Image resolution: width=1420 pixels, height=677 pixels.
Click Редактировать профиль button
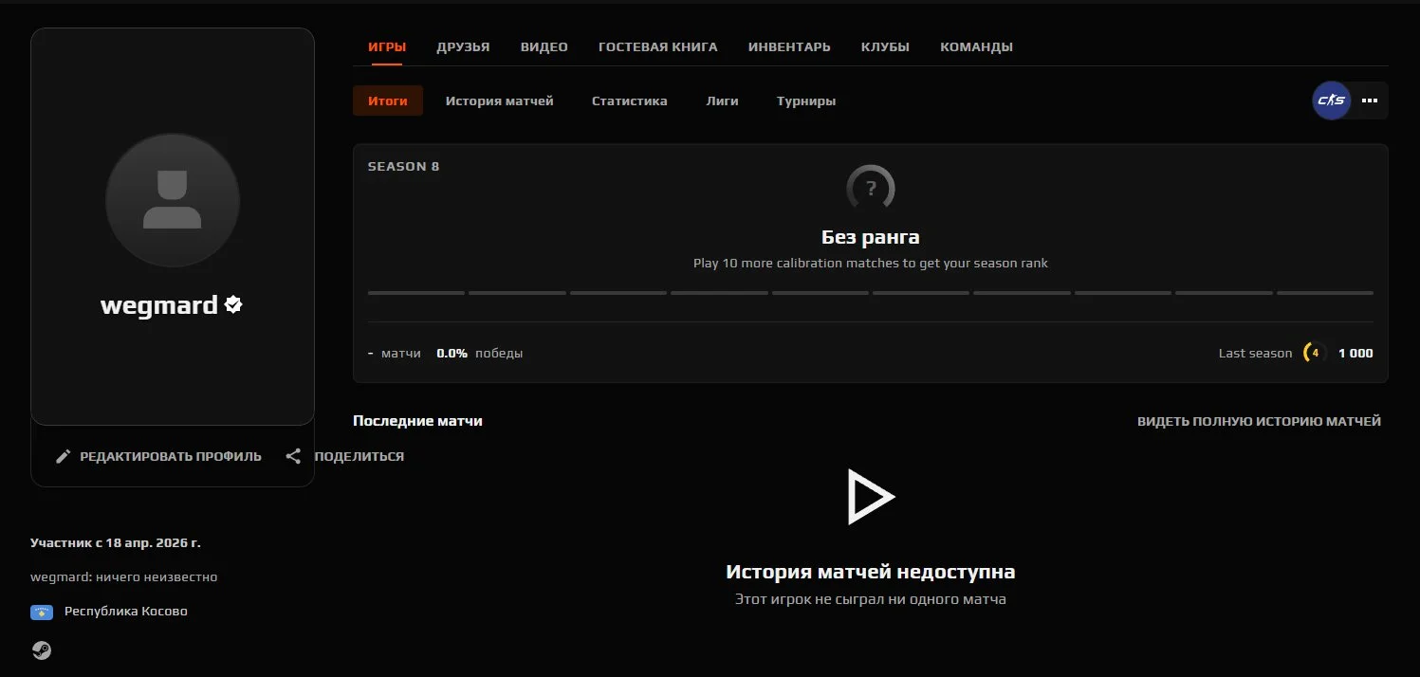click(x=158, y=456)
